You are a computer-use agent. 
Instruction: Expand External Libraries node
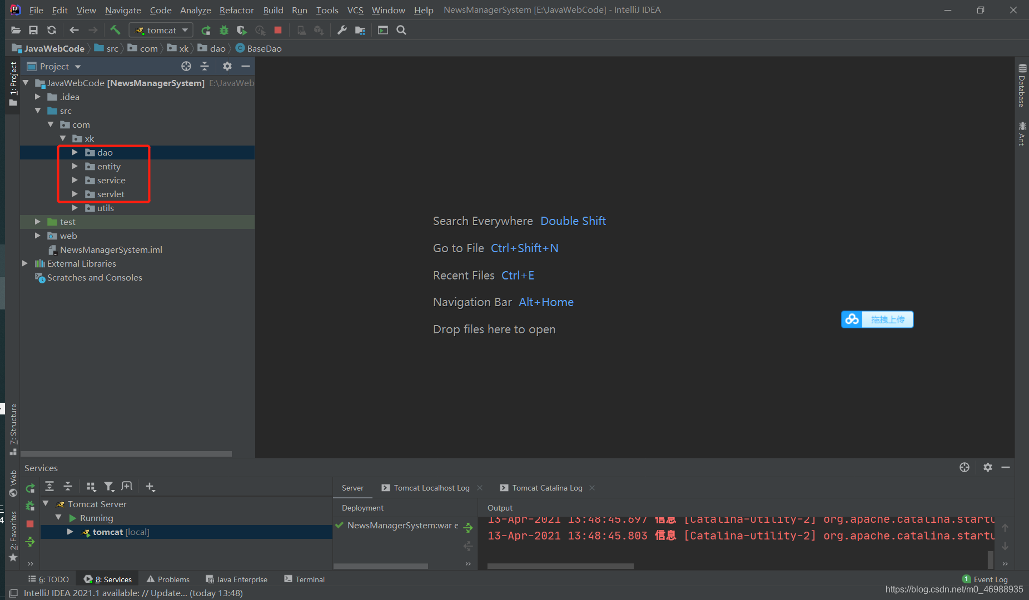coord(25,263)
